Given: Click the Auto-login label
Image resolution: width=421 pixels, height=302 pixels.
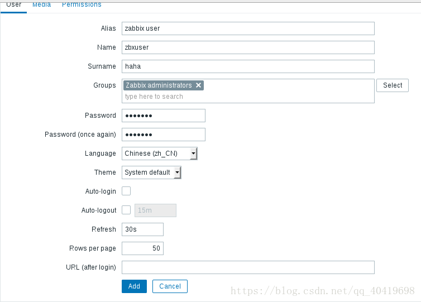Looking at the screenshot, I should coord(101,191).
